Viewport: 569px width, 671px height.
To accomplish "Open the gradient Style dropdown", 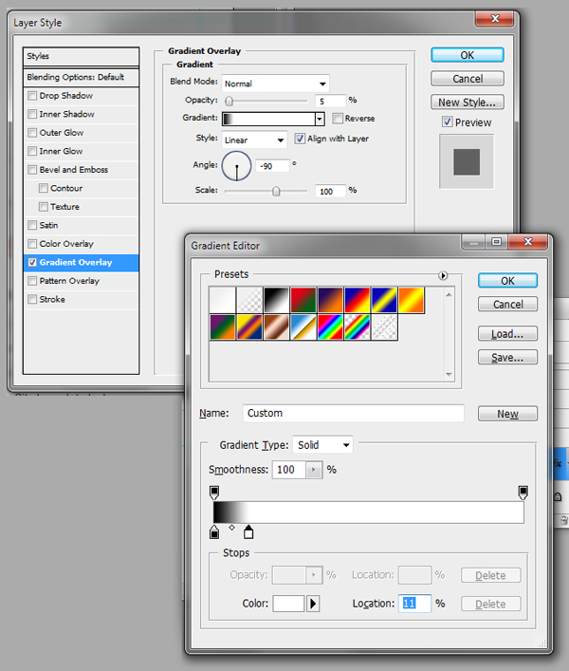I will tap(254, 140).
